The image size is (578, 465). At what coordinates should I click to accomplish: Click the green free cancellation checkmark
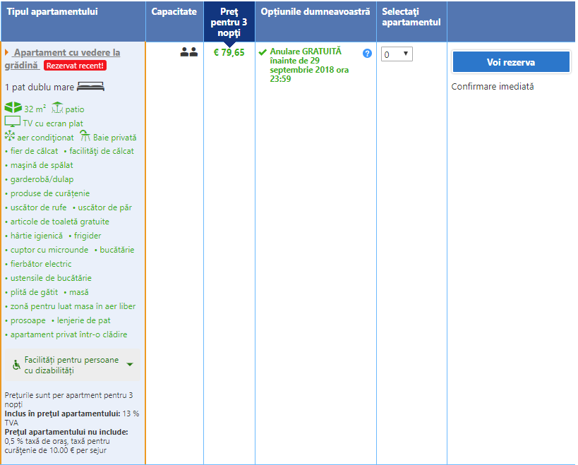tap(263, 52)
